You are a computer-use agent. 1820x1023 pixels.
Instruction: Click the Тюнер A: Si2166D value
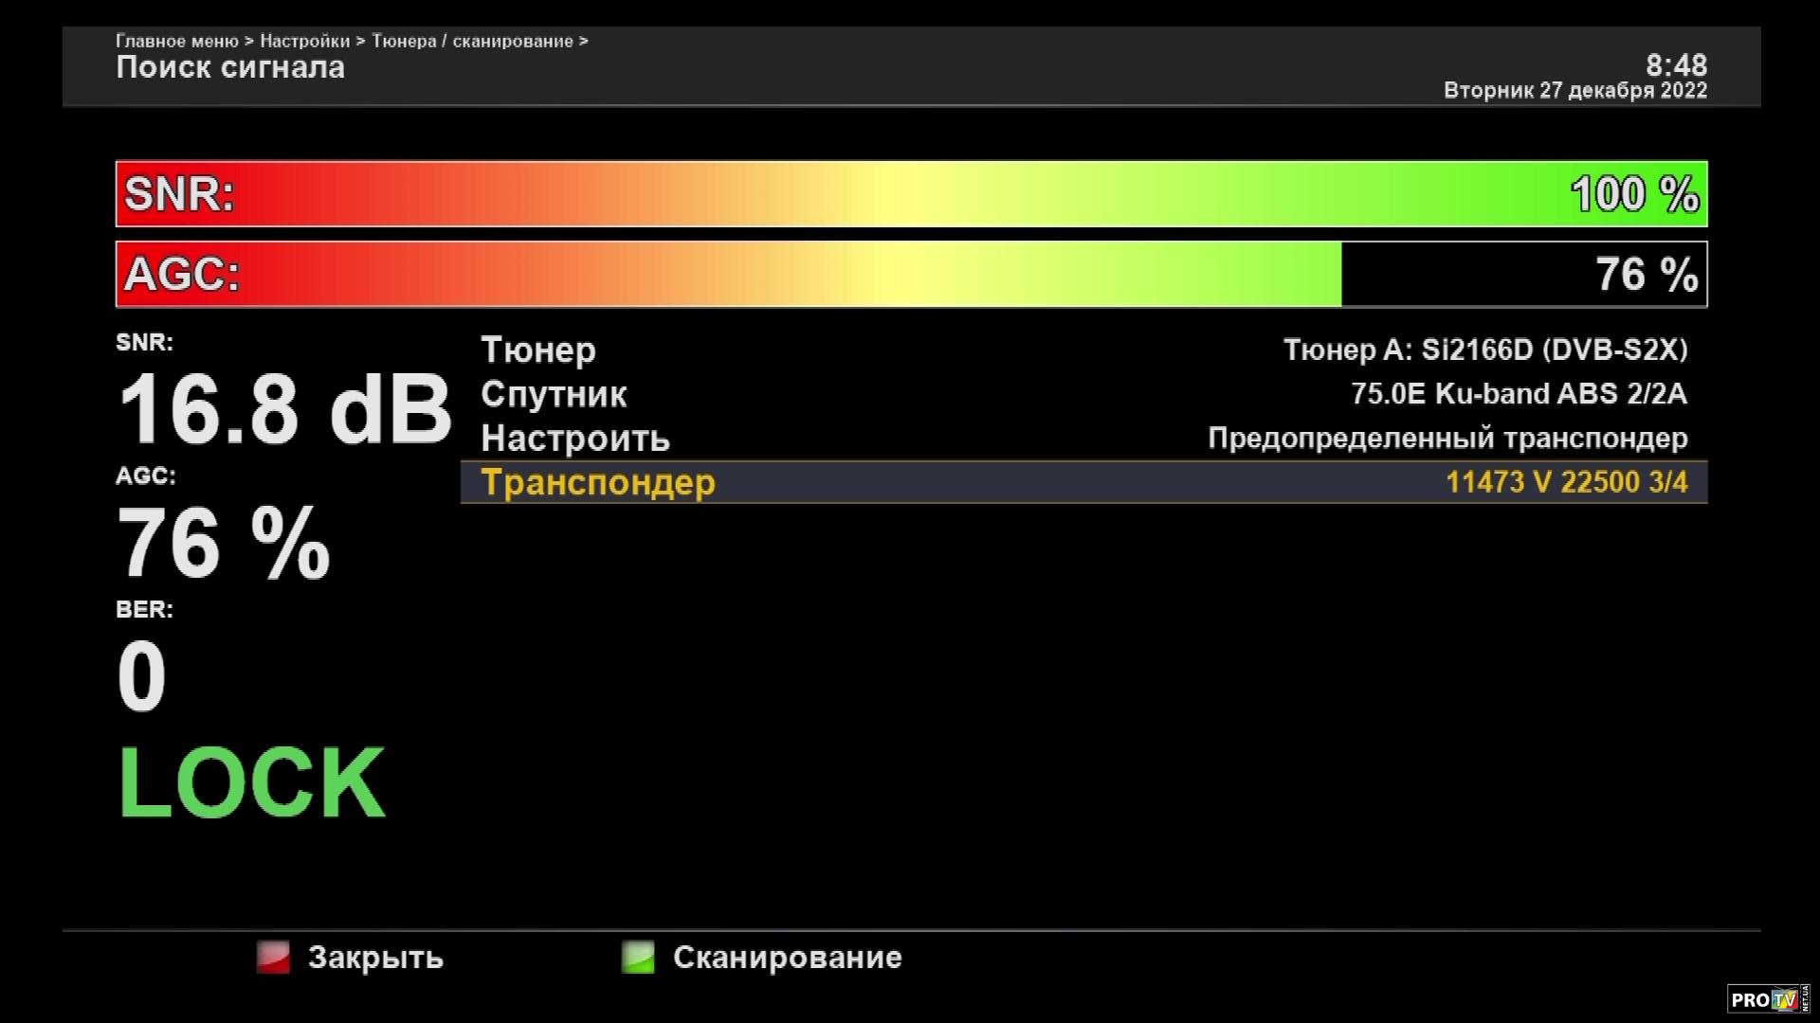point(1484,350)
